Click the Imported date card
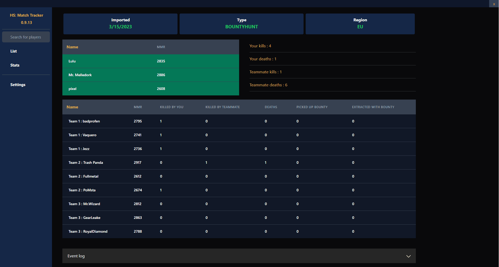 click(120, 24)
